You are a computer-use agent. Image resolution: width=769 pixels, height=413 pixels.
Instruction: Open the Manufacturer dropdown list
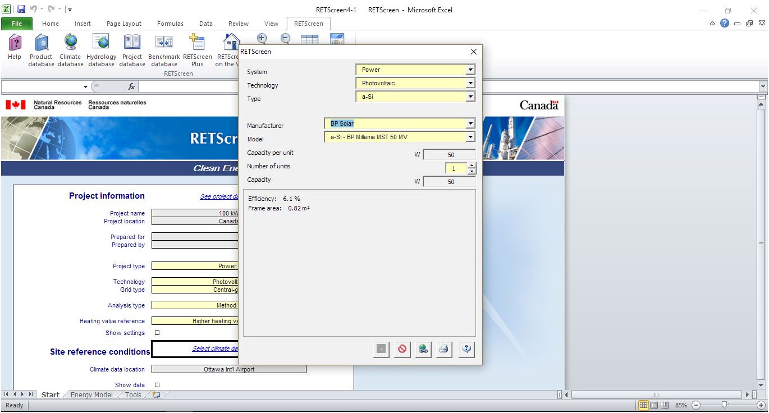pos(470,124)
